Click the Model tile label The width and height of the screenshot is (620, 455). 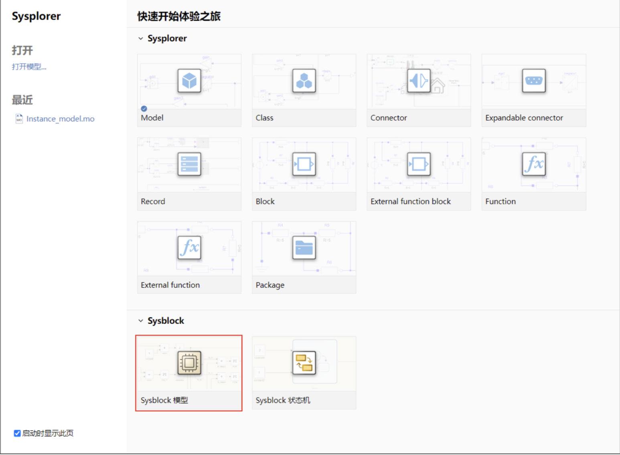click(152, 118)
